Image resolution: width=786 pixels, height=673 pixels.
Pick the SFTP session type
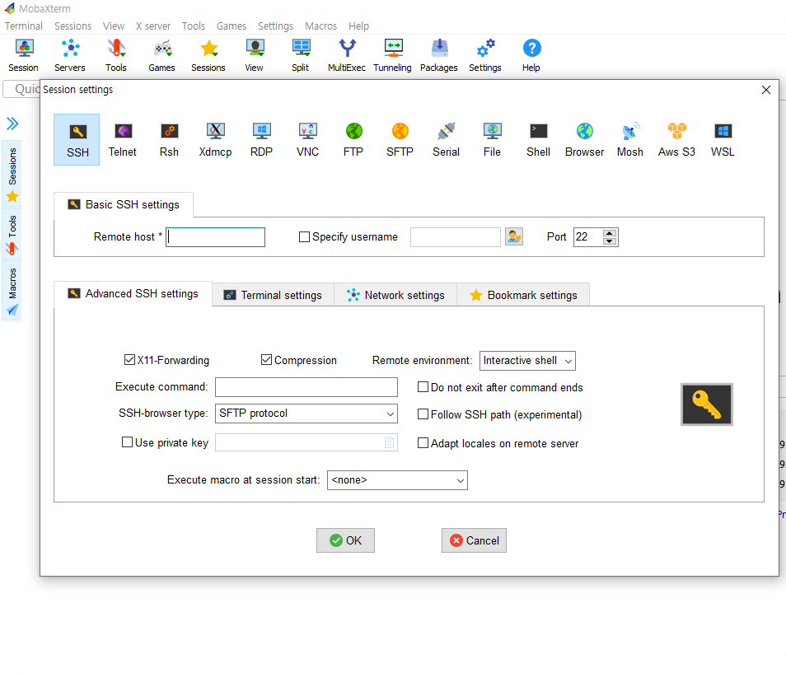pyautogui.click(x=400, y=139)
